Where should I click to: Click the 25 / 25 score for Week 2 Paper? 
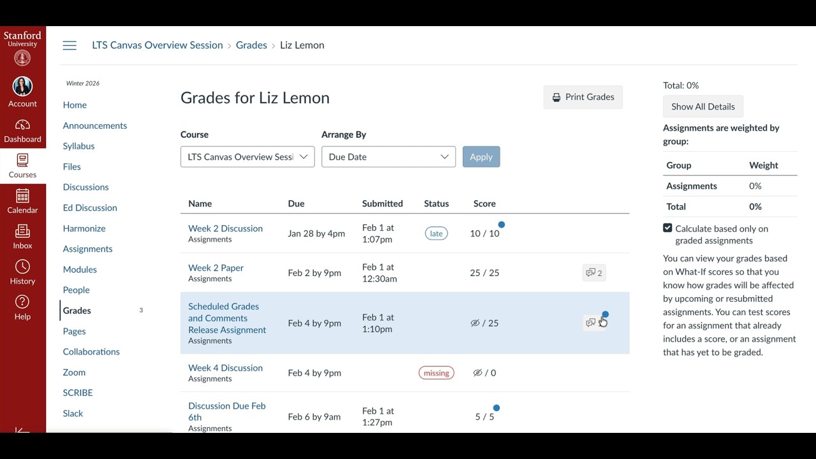(484, 273)
